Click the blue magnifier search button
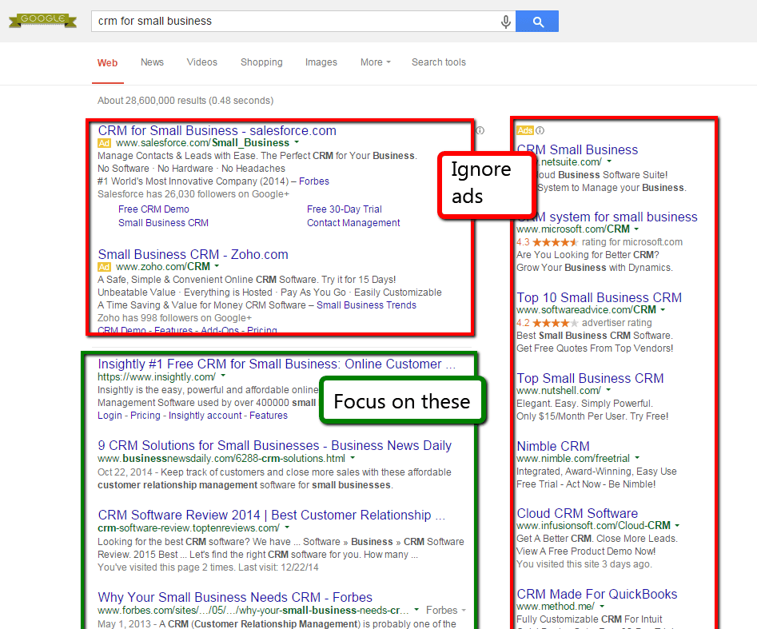The width and height of the screenshot is (757, 629). [537, 22]
